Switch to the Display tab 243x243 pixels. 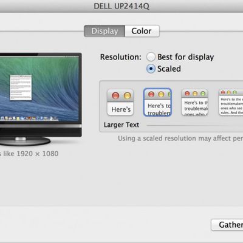coord(104,31)
